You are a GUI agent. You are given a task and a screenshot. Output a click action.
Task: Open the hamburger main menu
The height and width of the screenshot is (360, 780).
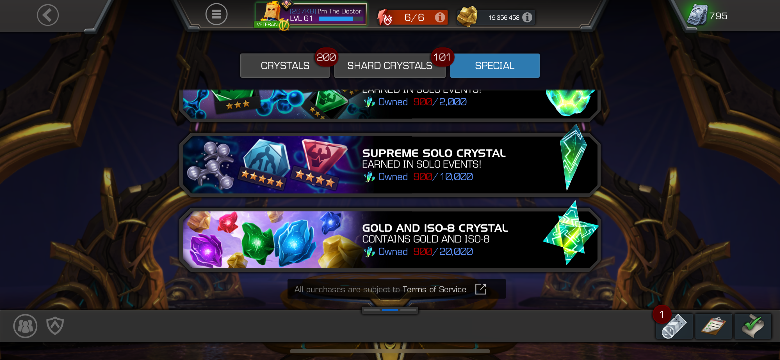(216, 14)
